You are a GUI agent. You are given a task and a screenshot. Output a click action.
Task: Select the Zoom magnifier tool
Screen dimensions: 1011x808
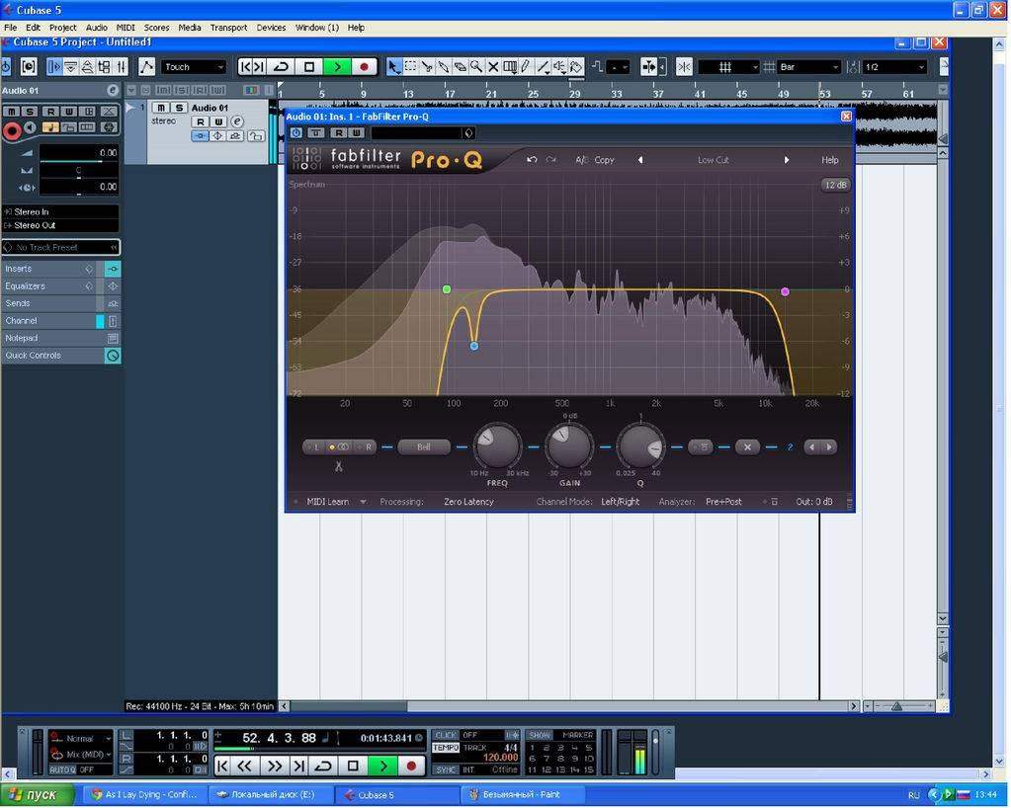click(476, 67)
